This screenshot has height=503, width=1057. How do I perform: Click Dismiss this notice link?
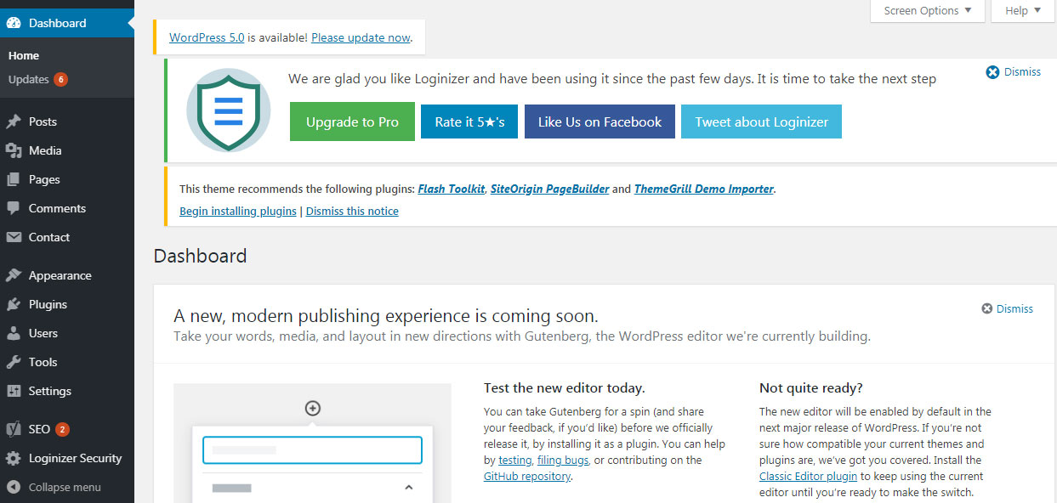tap(352, 211)
